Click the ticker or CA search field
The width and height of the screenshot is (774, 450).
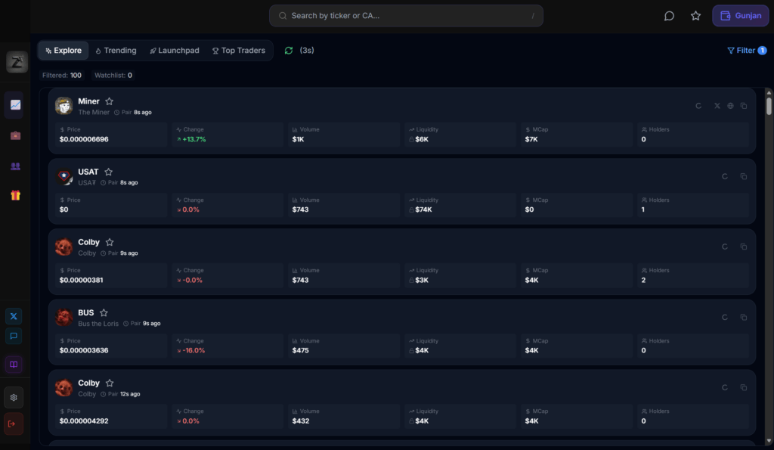tap(406, 16)
